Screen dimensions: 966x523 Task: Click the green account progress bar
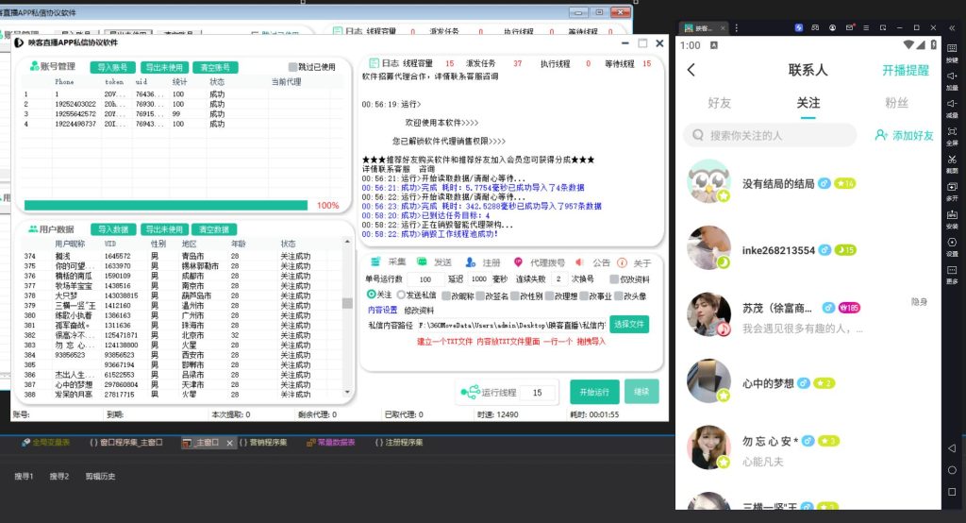[x=166, y=205]
